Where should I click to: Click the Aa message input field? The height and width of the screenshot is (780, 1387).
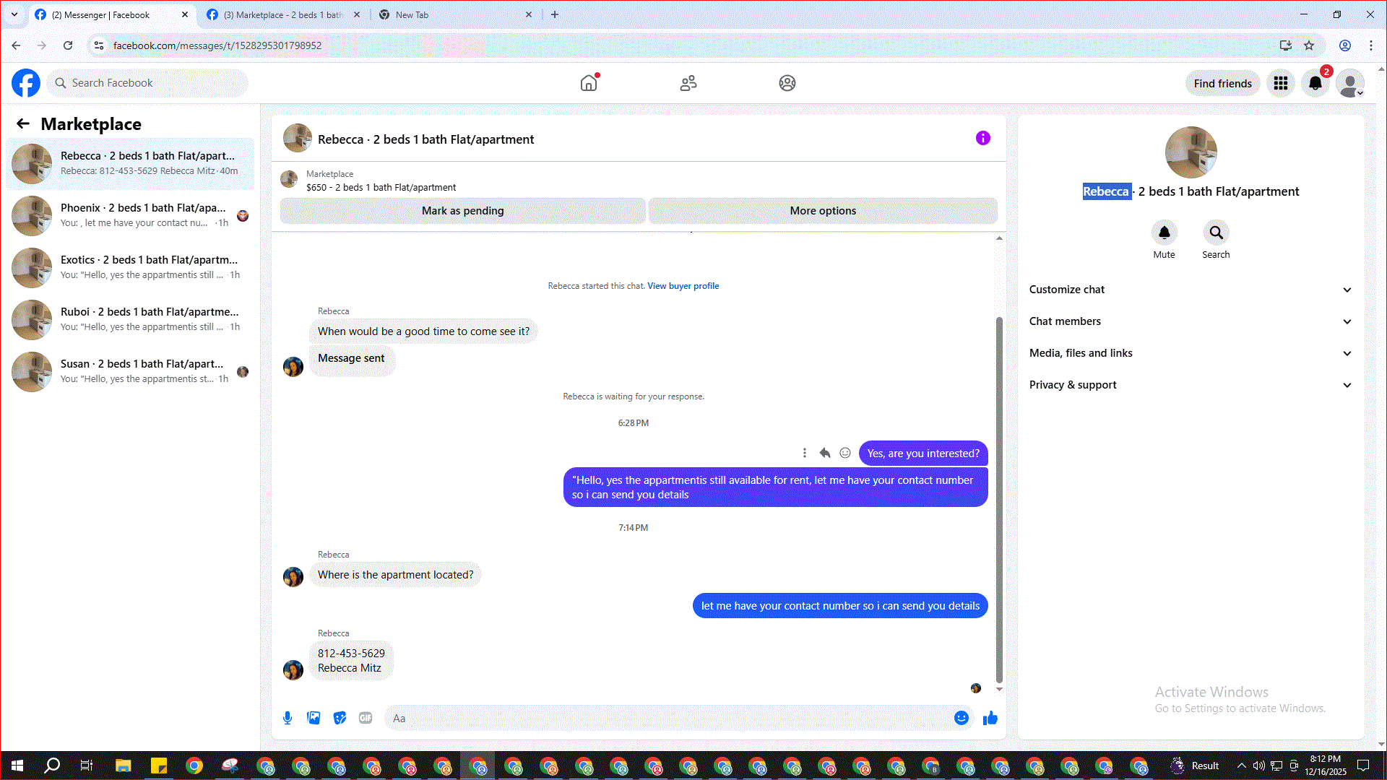pyautogui.click(x=668, y=718)
